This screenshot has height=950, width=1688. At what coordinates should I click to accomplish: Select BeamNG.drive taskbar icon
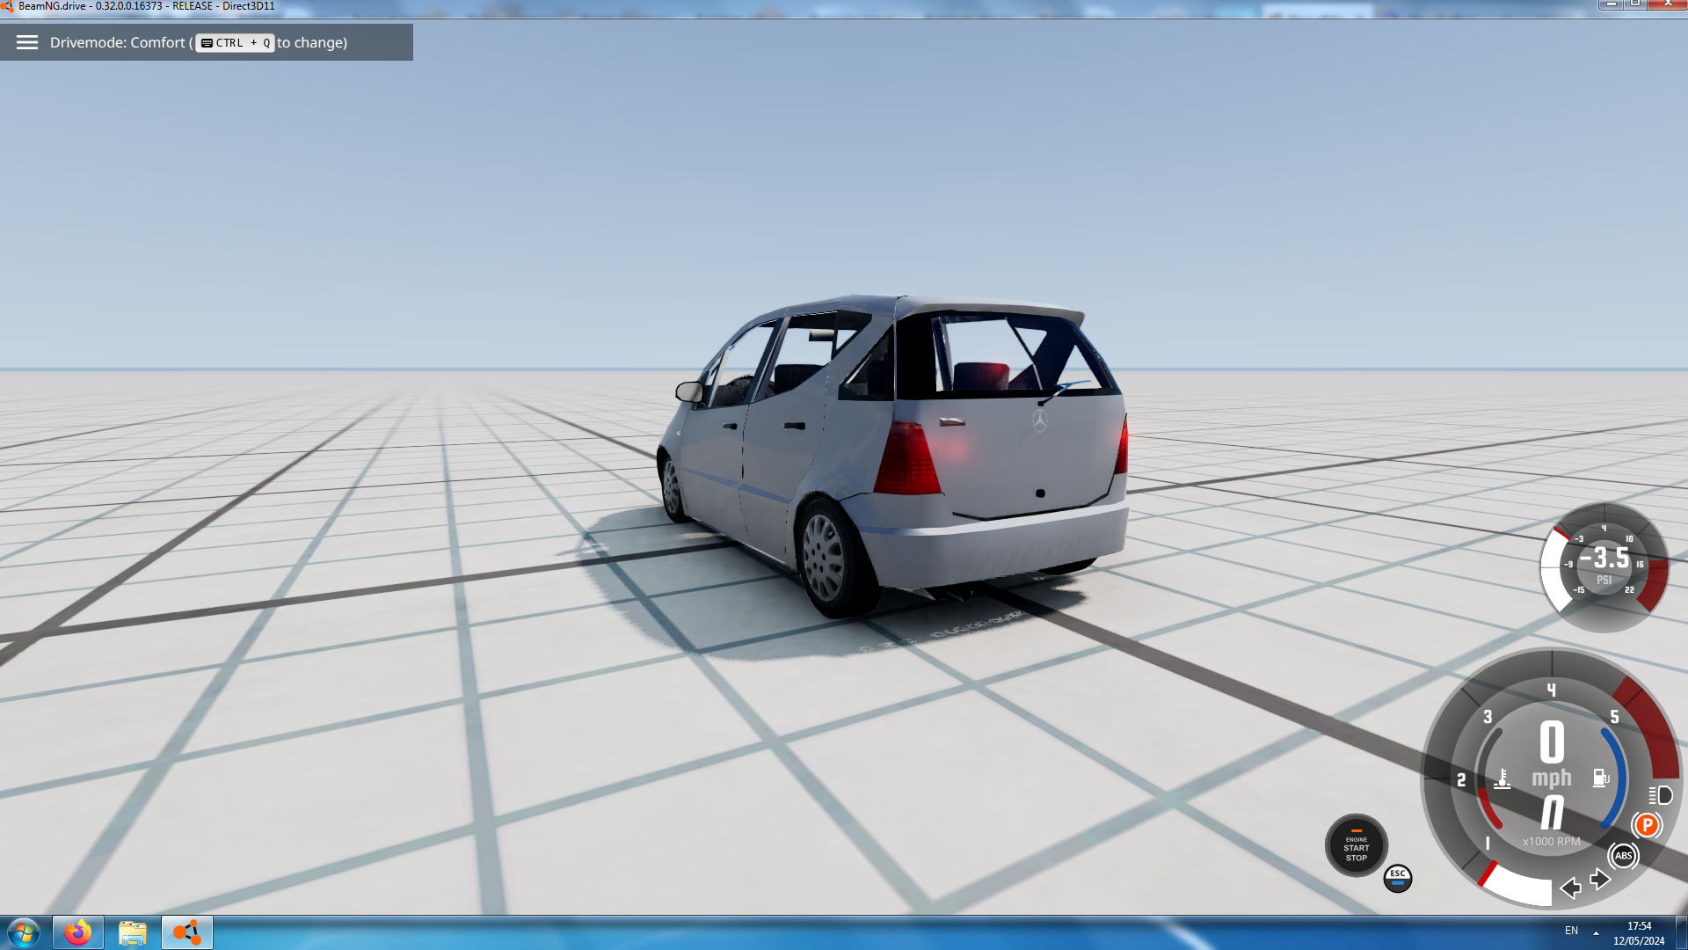[187, 932]
